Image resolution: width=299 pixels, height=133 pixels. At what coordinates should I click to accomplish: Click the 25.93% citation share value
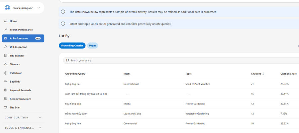click(284, 84)
